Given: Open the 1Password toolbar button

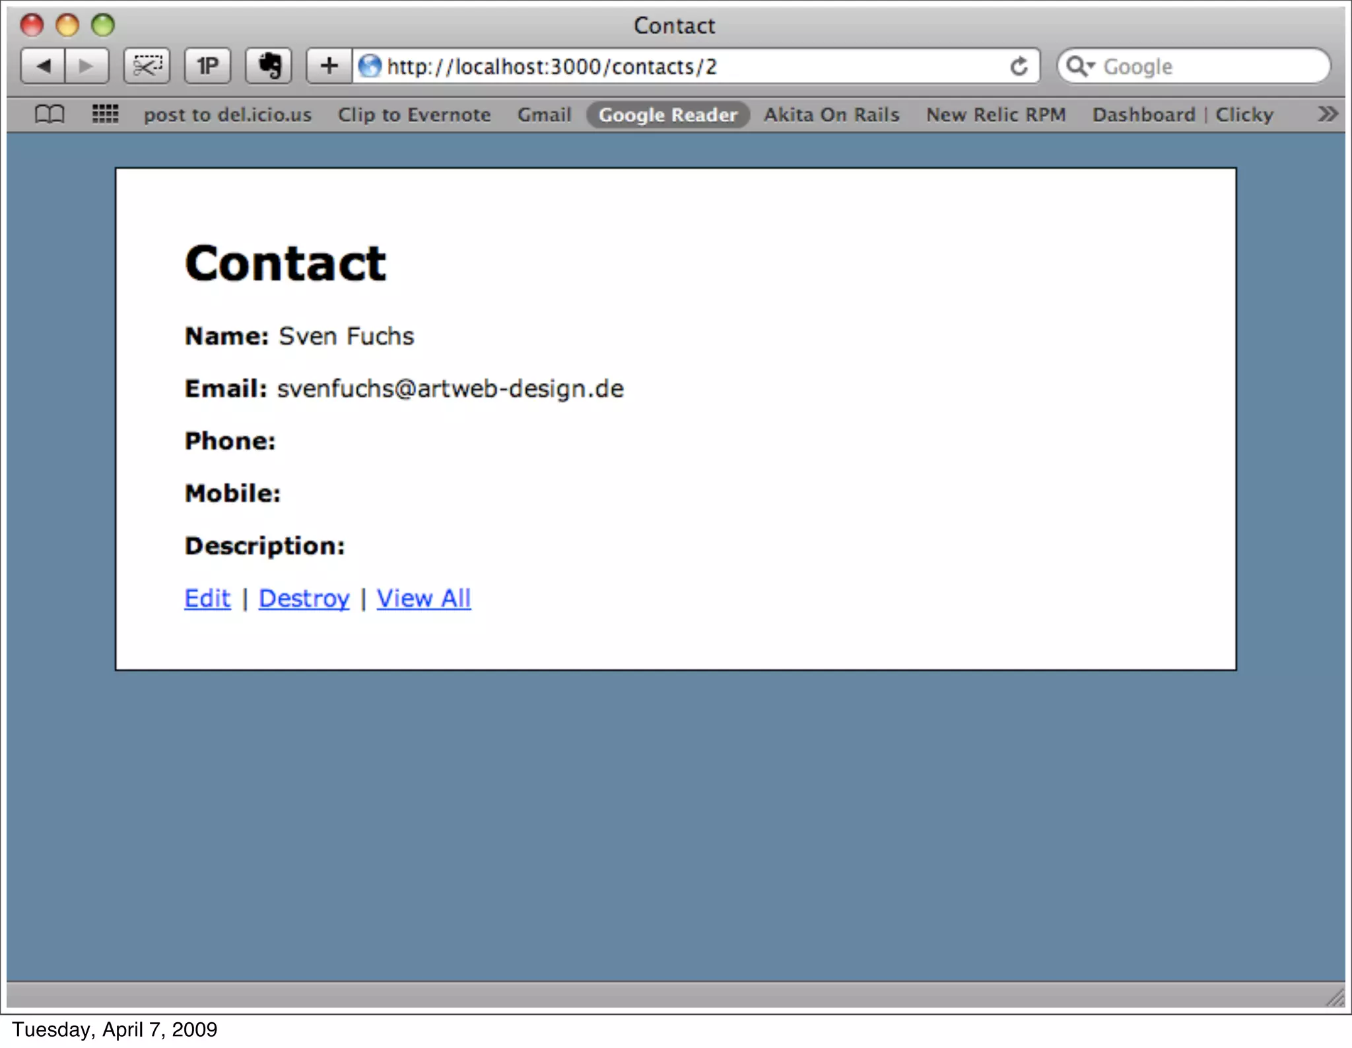Looking at the screenshot, I should click(207, 66).
